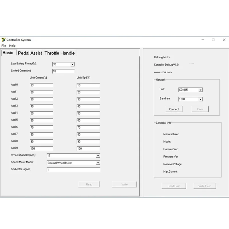This screenshot has height=229, width=229.
Task: Click the Controller System app icon
Action: pos(3,40)
